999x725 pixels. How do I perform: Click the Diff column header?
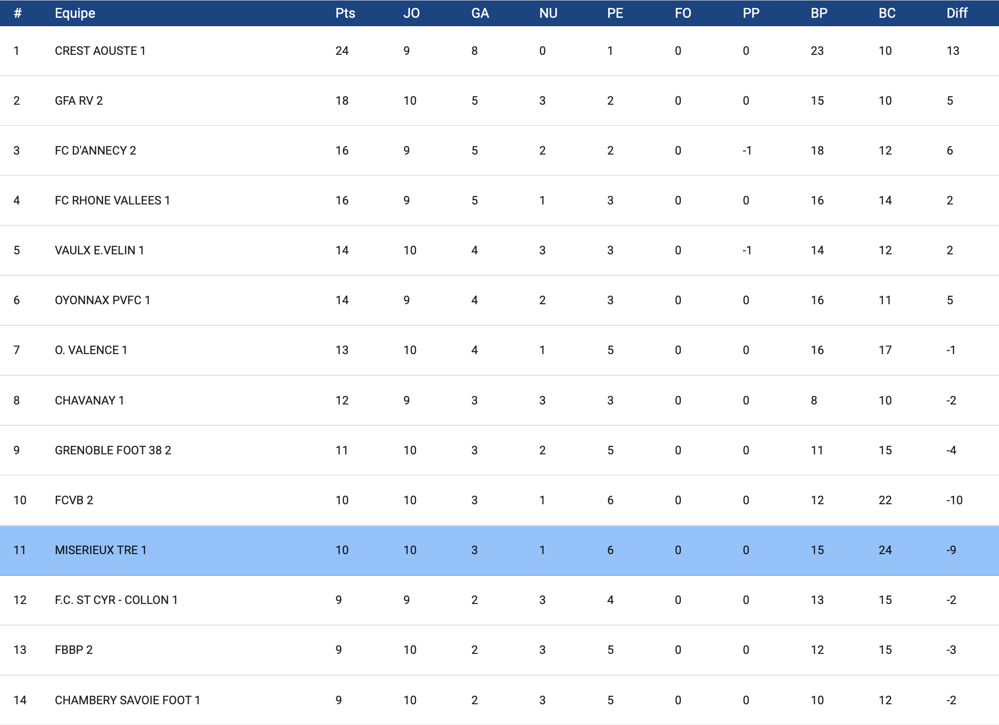[x=957, y=13]
